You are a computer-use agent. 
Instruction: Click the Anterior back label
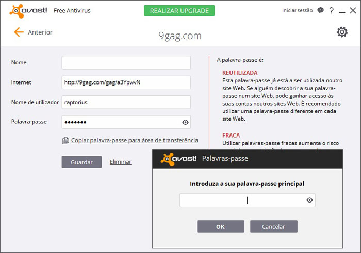point(40,32)
